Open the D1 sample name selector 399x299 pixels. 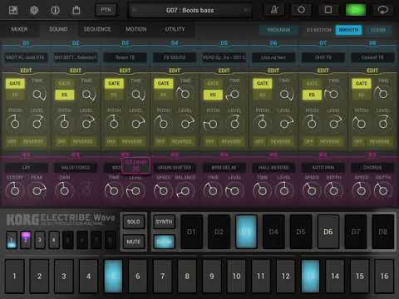[x=25, y=57]
